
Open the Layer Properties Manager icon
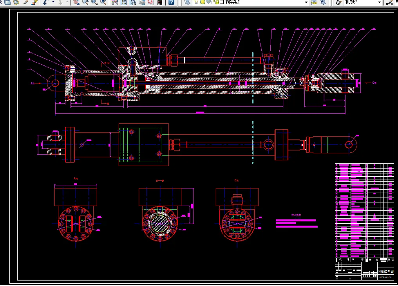pos(187,2)
